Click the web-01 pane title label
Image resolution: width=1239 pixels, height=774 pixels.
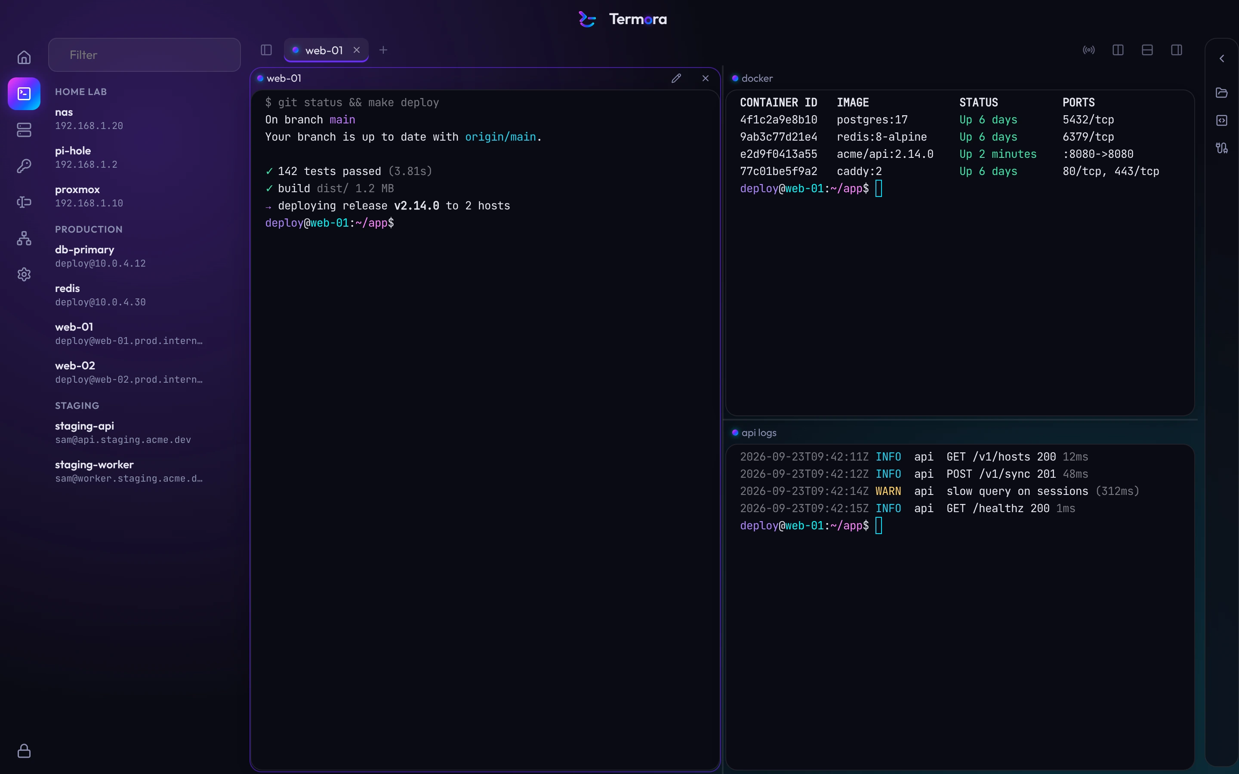pyautogui.click(x=284, y=78)
